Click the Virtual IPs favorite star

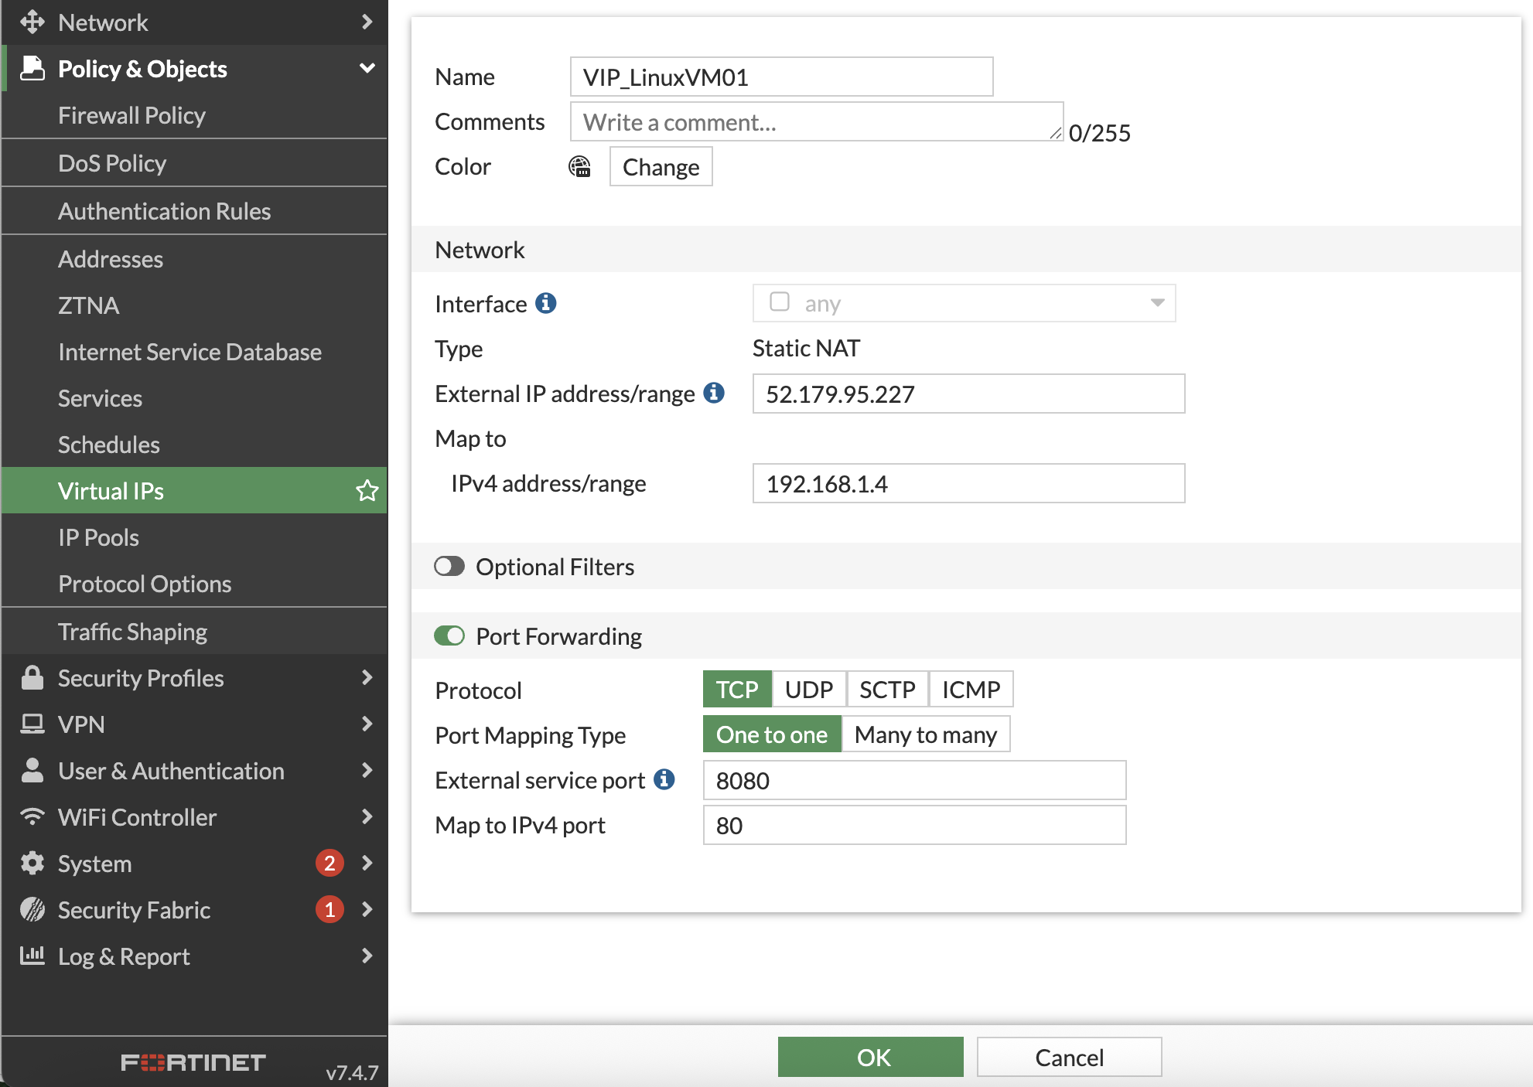pyautogui.click(x=367, y=491)
